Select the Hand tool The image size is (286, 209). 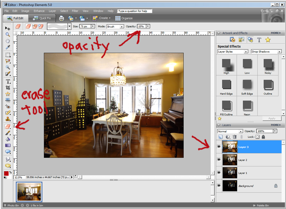(x=8, y=41)
